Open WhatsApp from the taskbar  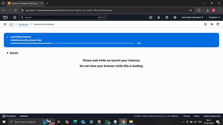click(x=107, y=122)
